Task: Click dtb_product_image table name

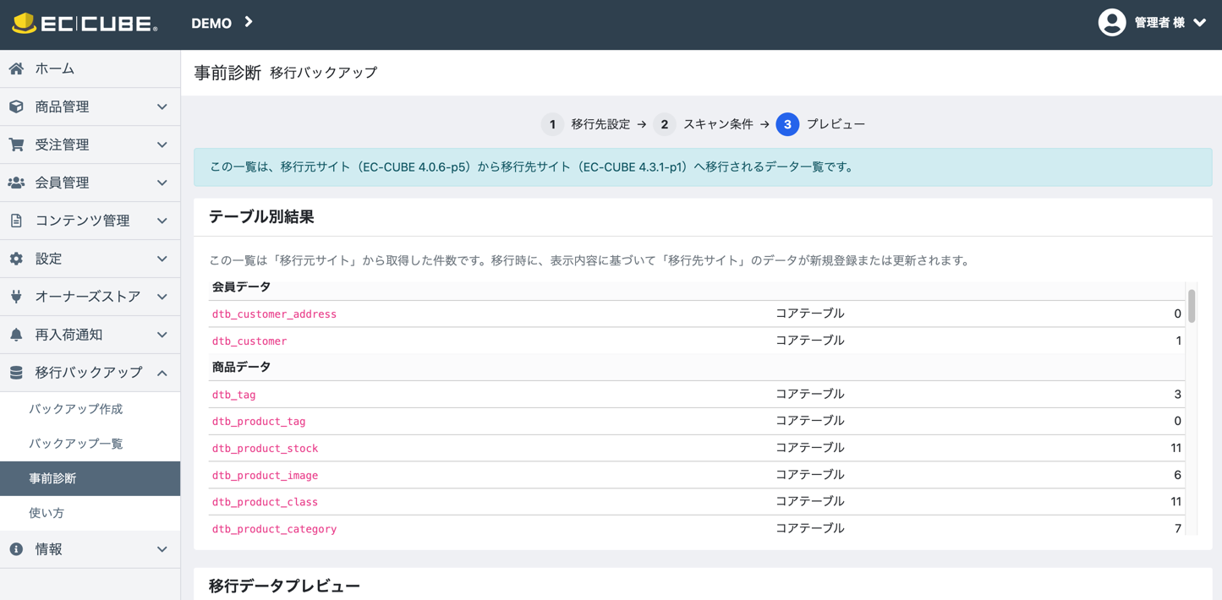Action: (265, 476)
